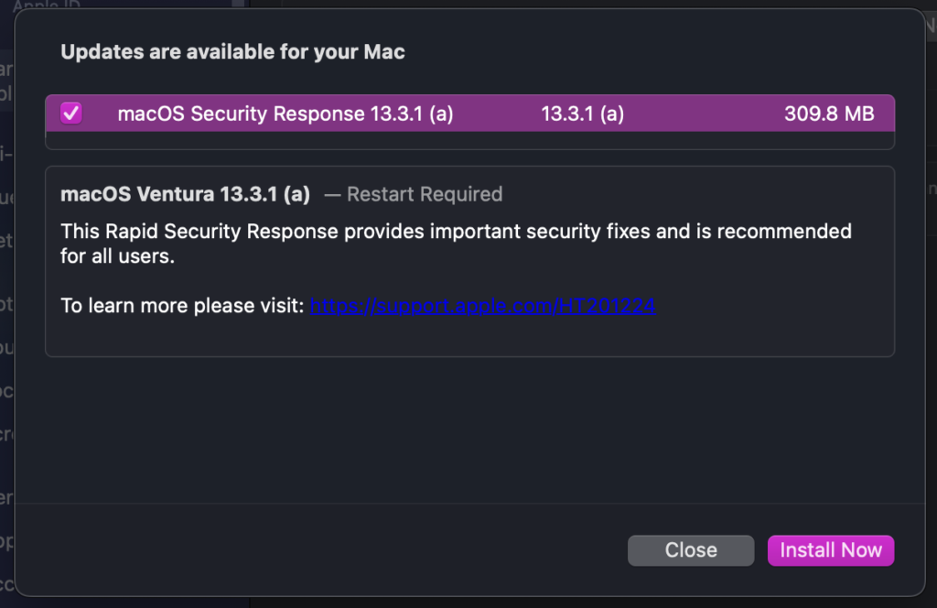Screen dimensions: 937x608
Task: Click the empty dialog area above the divider line
Action: 469,430
